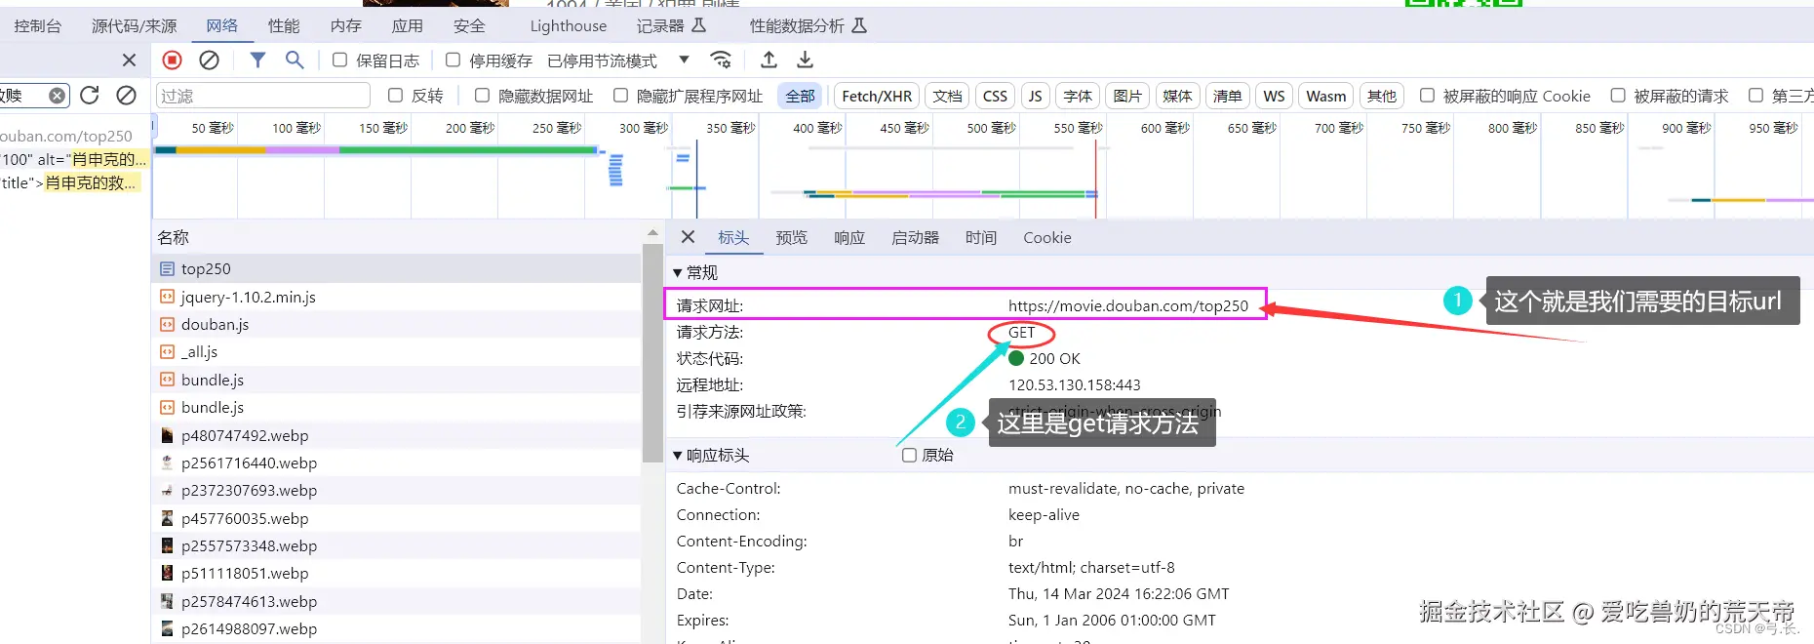Toggle 隐藏扩展程序网址 checkbox

tap(620, 96)
